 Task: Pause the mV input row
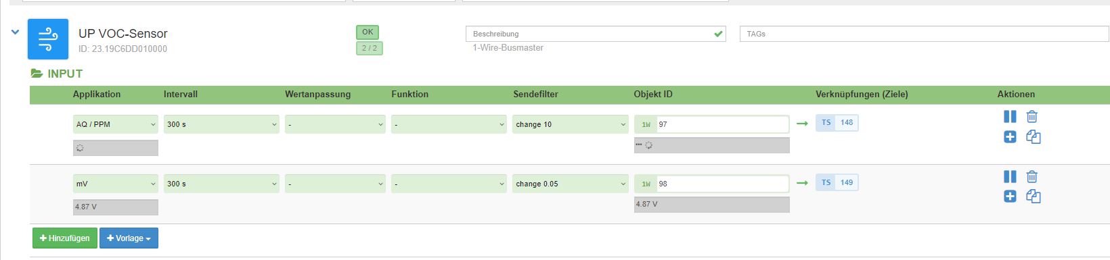(x=1010, y=176)
